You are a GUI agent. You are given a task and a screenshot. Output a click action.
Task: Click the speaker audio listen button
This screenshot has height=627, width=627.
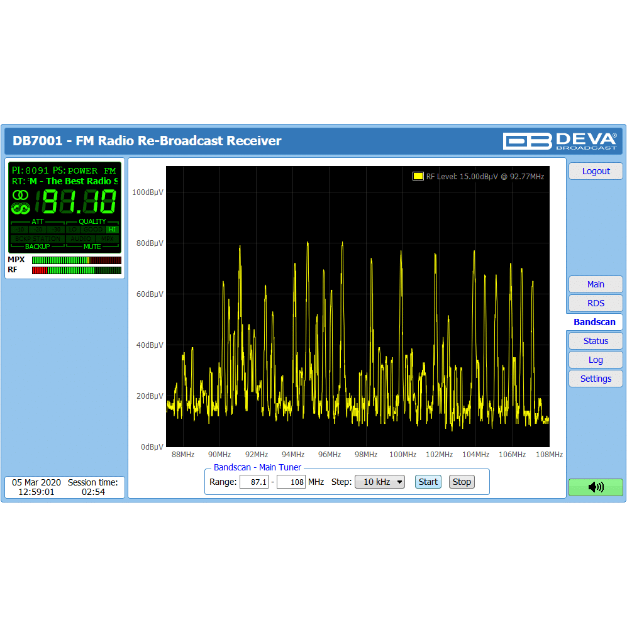click(x=595, y=487)
